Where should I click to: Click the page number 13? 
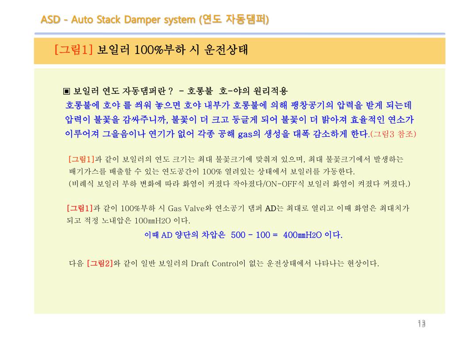pos(422,323)
